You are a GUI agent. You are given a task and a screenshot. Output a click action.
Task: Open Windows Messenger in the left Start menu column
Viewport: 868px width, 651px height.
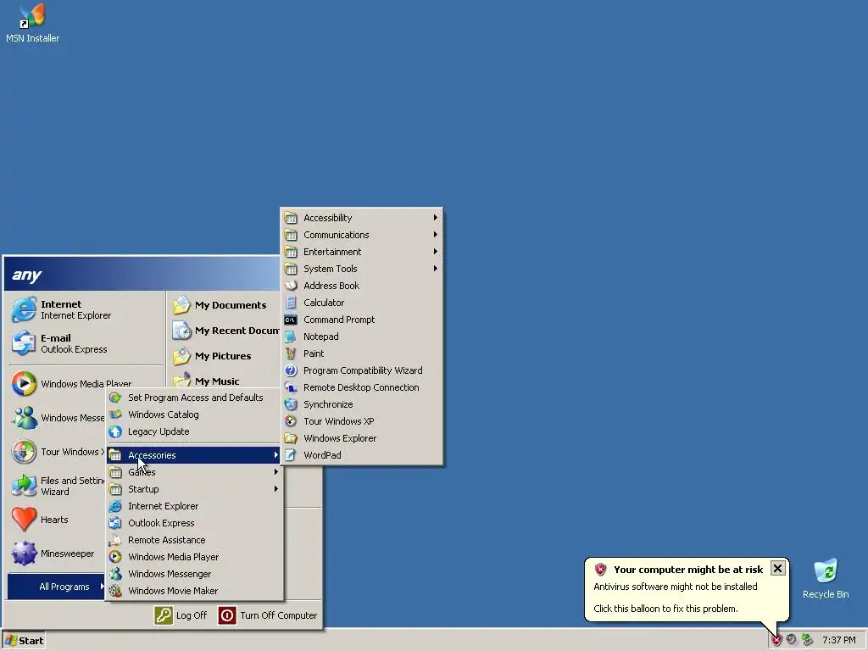pyautogui.click(x=58, y=418)
